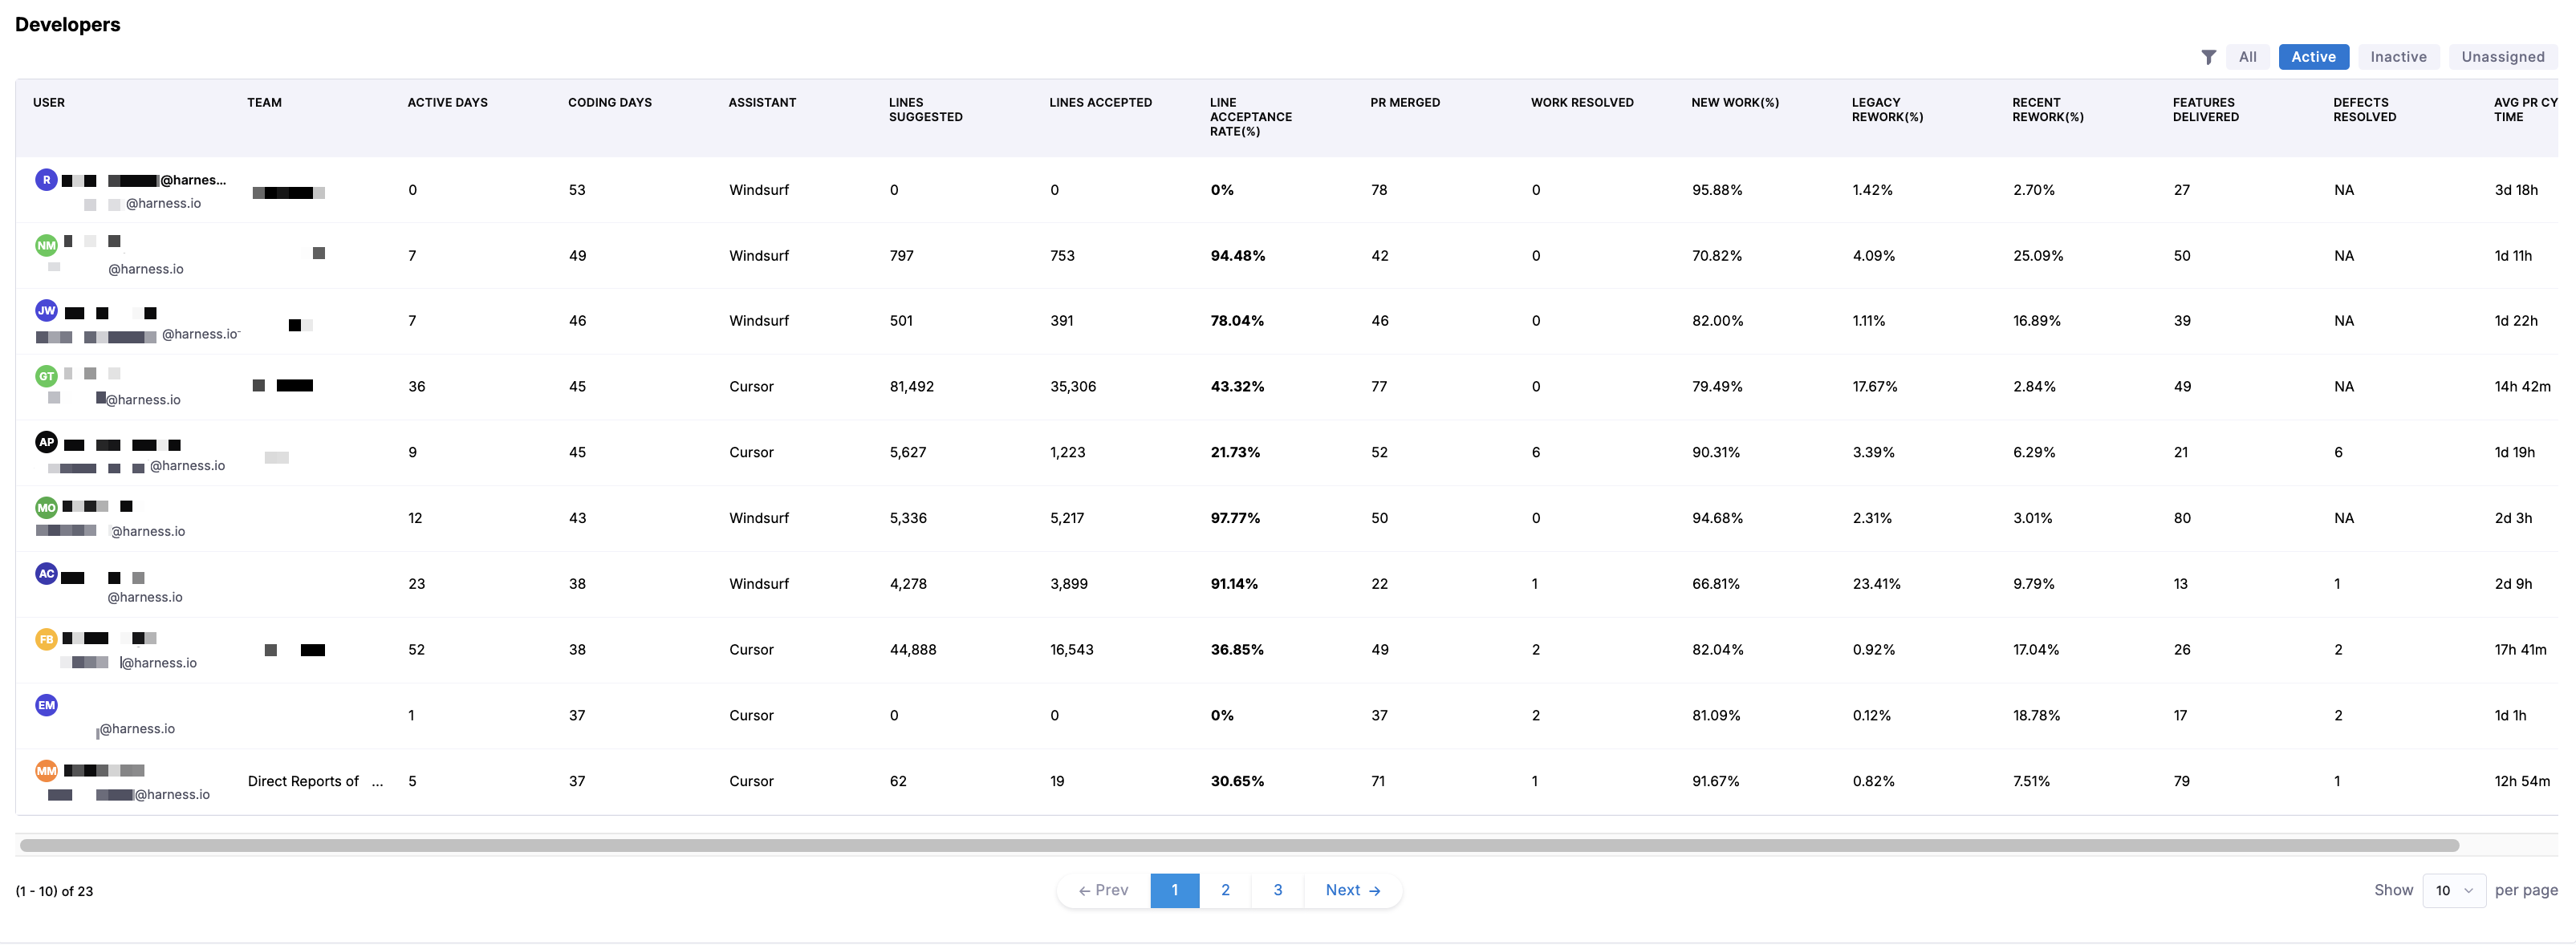Click the Prev pagination button

point(1103,890)
